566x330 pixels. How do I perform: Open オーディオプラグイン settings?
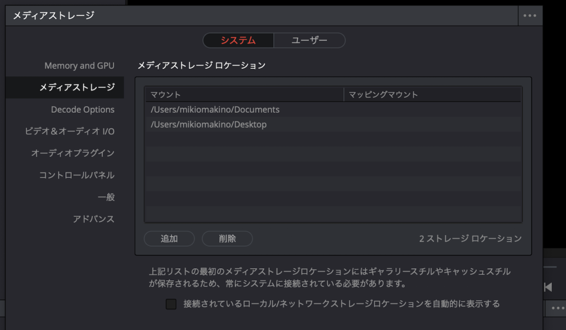tap(73, 153)
